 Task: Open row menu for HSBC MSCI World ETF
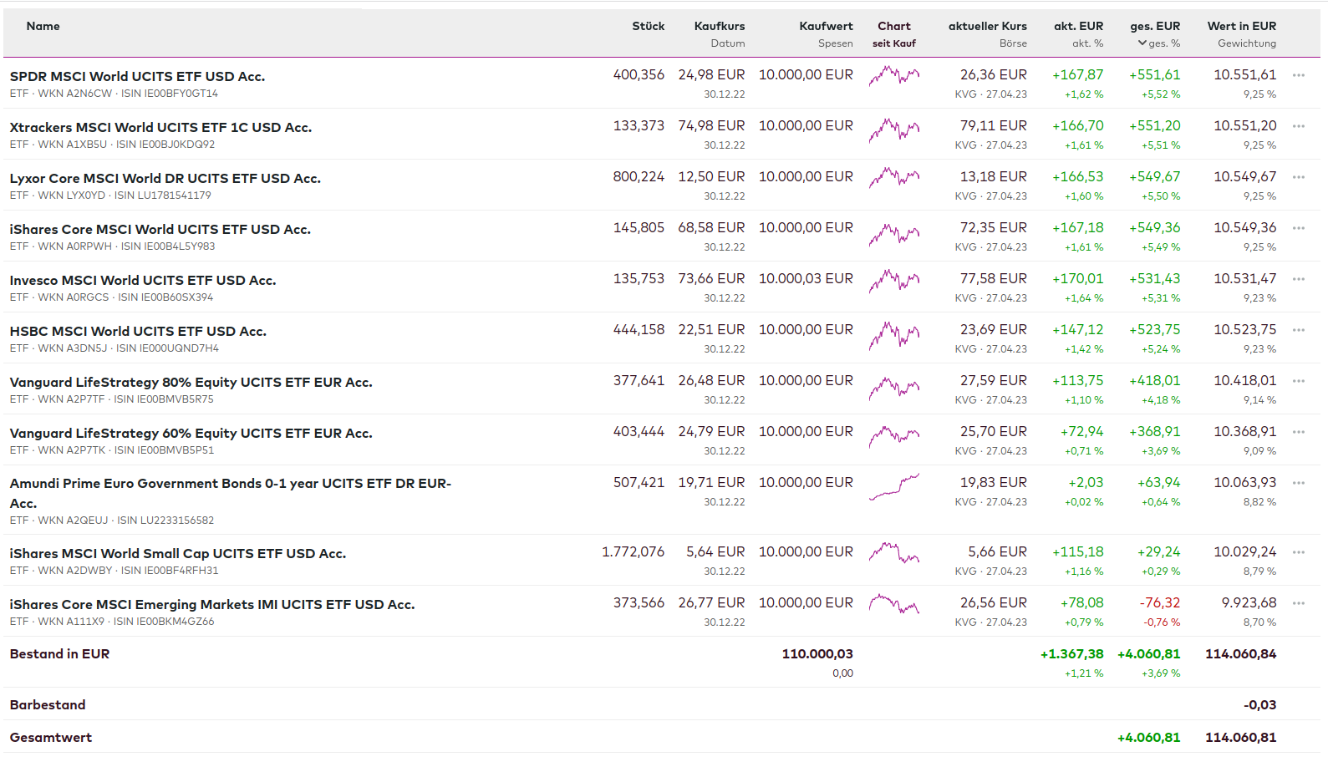pyautogui.click(x=1298, y=330)
